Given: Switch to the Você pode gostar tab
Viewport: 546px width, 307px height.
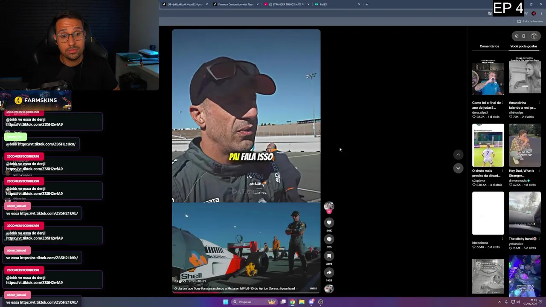Looking at the screenshot, I should (523, 46).
